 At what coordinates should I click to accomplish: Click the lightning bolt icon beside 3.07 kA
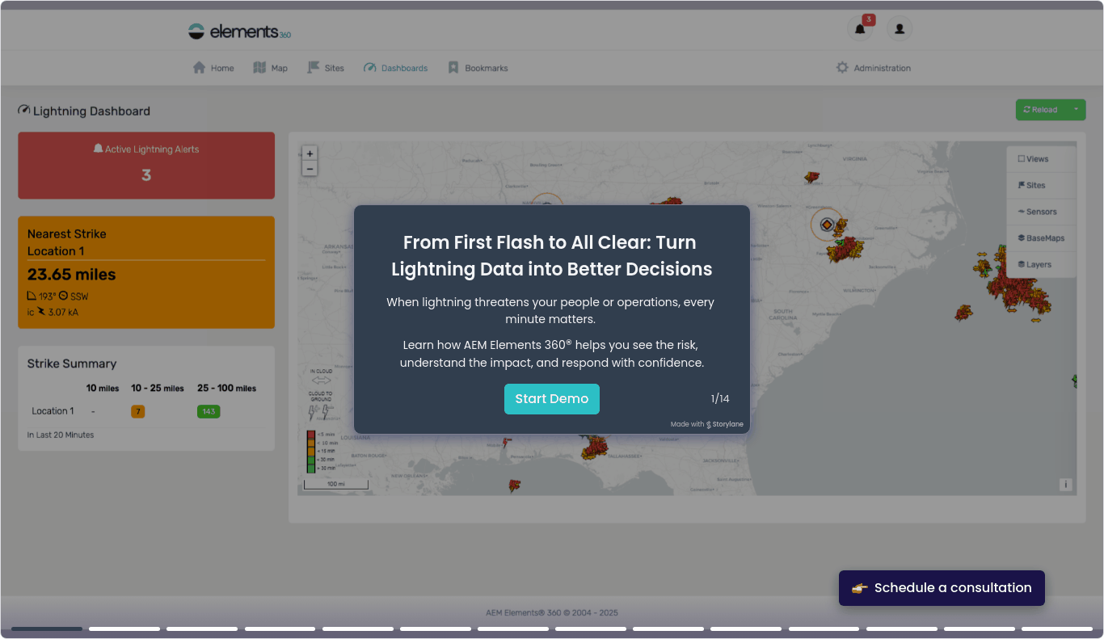click(41, 312)
